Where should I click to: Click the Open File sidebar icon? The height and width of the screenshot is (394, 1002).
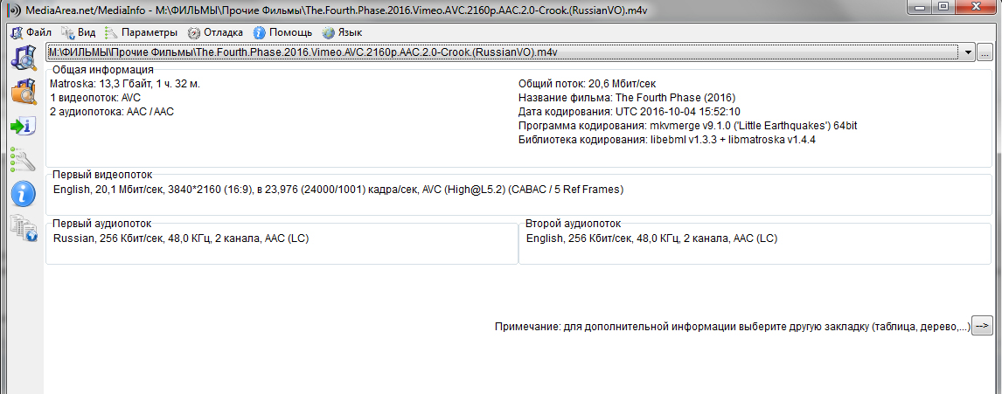(21, 59)
